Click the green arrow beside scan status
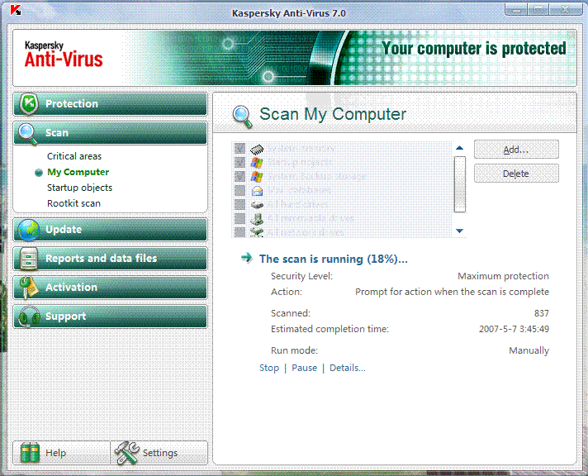The width and height of the screenshot is (588, 476). 247,258
